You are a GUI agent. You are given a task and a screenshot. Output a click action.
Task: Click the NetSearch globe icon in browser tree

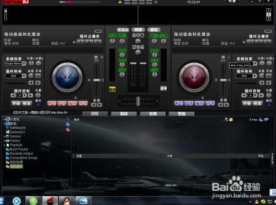click(x=8, y=128)
